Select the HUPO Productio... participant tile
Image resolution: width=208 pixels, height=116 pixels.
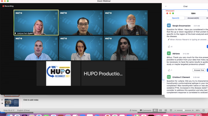pos(103,74)
